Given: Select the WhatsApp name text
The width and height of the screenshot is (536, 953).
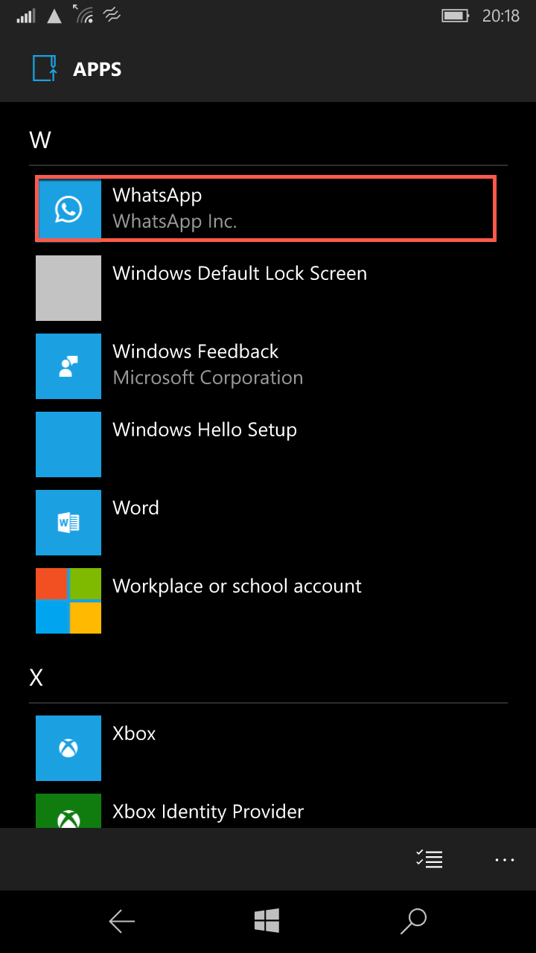Looking at the screenshot, I should [x=157, y=195].
